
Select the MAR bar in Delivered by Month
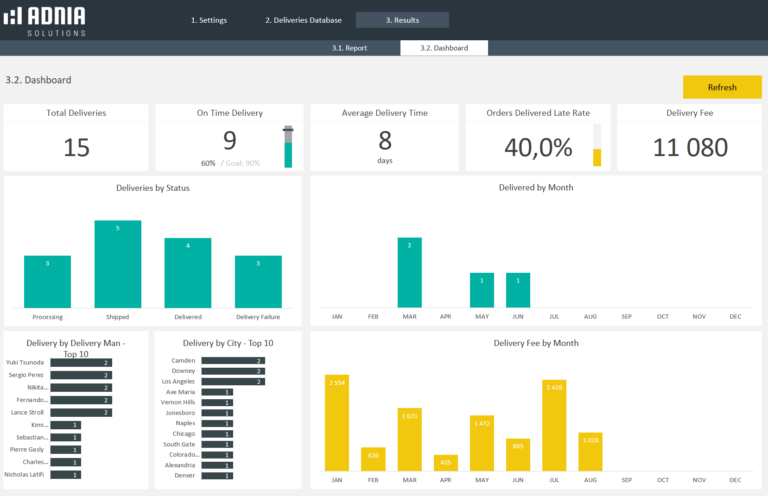tap(409, 272)
